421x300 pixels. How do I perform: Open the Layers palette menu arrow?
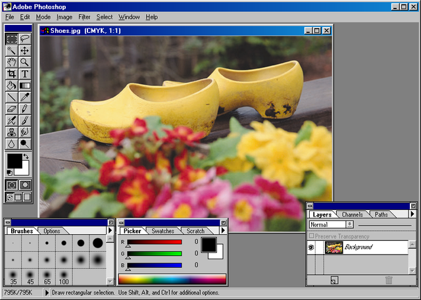(412, 214)
